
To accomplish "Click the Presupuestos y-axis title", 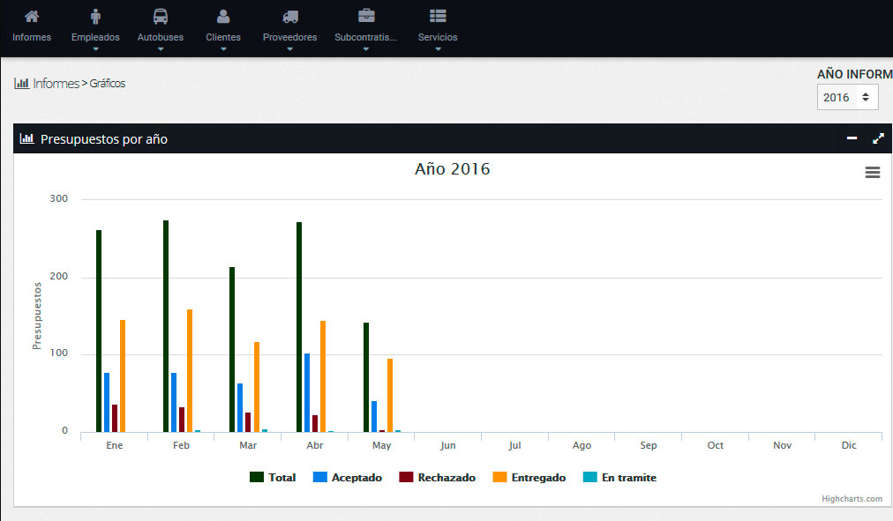I will pyautogui.click(x=37, y=316).
